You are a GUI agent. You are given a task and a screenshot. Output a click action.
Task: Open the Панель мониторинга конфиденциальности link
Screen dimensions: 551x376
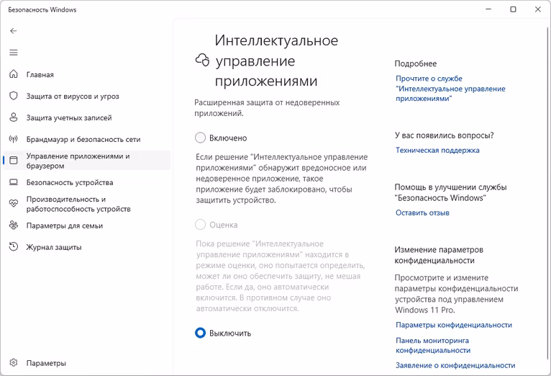[433, 346]
